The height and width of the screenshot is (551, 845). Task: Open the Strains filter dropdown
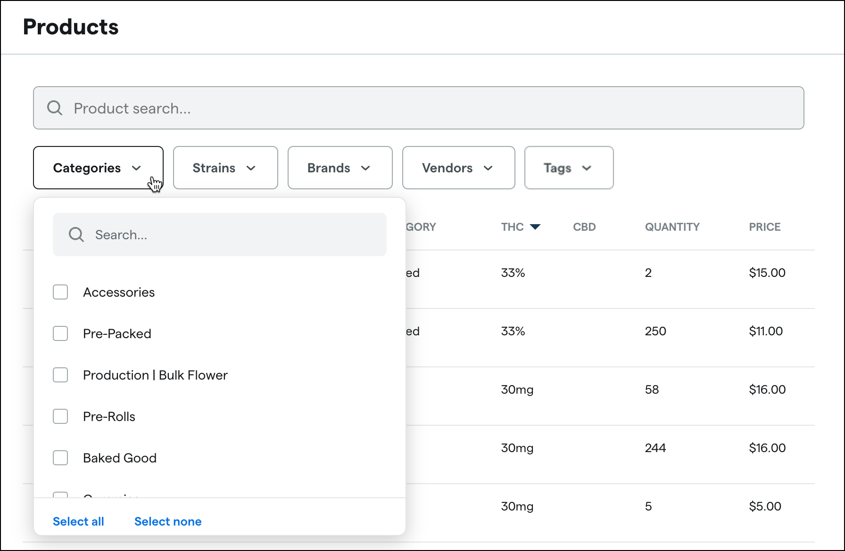pos(225,168)
